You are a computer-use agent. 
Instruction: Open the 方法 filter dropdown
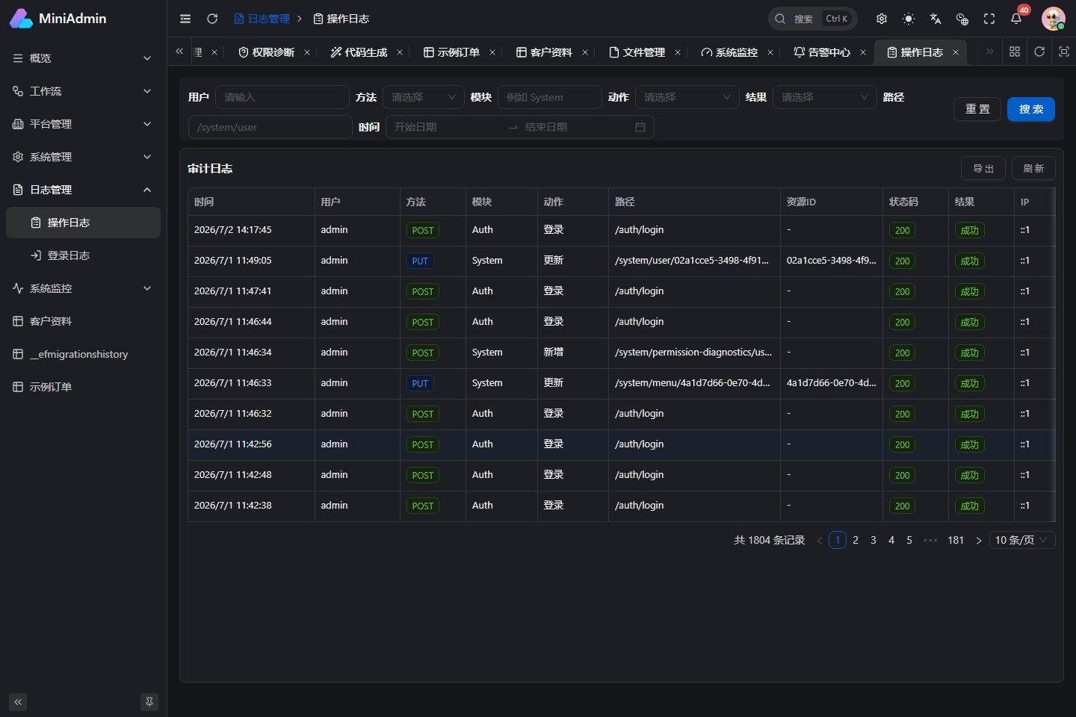424,97
